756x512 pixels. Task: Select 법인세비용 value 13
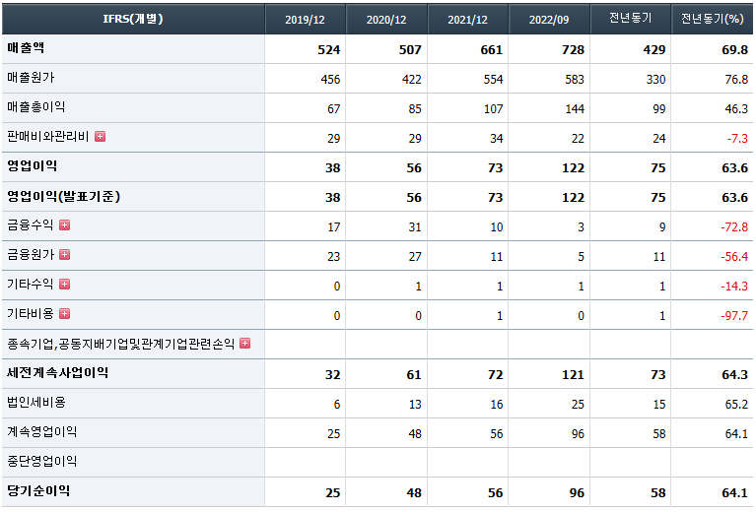[x=415, y=405]
